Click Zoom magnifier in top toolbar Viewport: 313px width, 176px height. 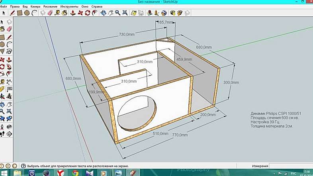118,13
